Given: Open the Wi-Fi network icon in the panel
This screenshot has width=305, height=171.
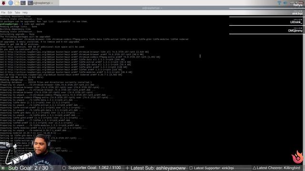Looking at the screenshot, I should coord(279,3).
